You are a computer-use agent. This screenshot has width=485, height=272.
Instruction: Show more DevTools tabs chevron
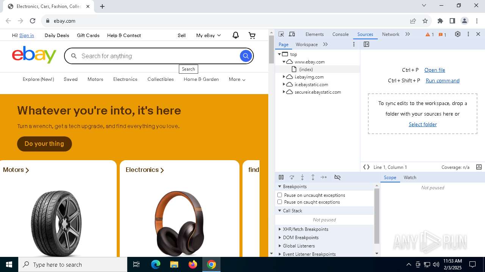coord(408,34)
